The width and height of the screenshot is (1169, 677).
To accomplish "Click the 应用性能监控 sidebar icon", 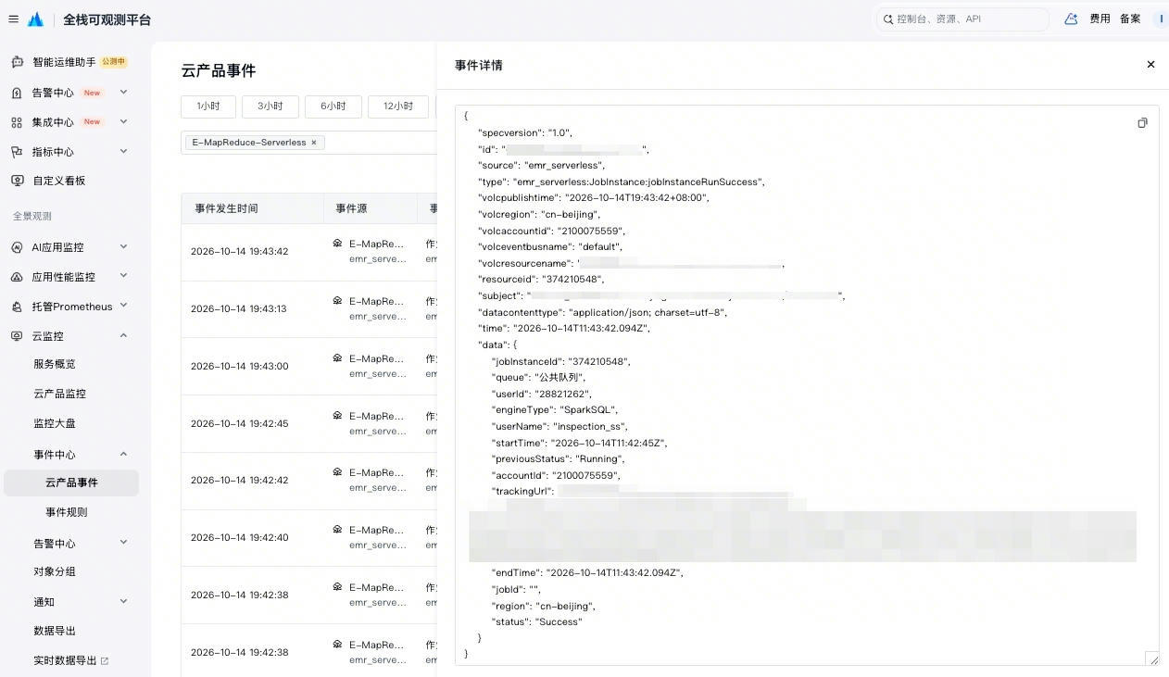I will (17, 277).
